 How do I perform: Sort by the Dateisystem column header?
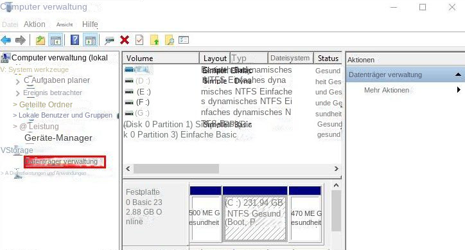[290, 58]
